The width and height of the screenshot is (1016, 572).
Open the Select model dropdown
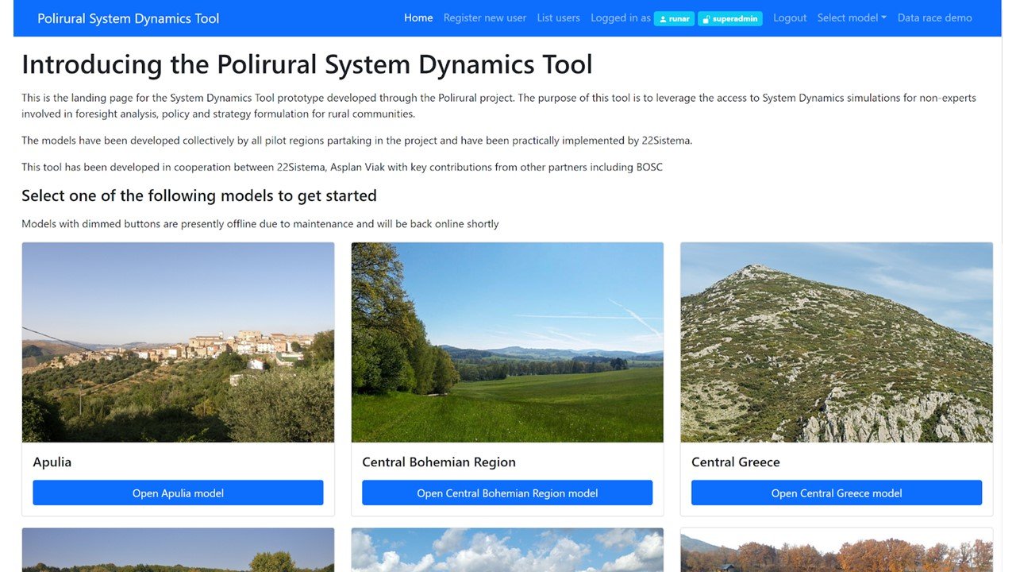848,17
